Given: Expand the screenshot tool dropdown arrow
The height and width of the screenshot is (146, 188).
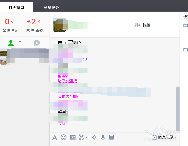Looking at the screenshot, I should [86, 137].
